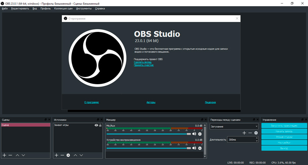This screenshot has height=165, width=308.
Task: Click the Выход button
Action: (x=284, y=148)
